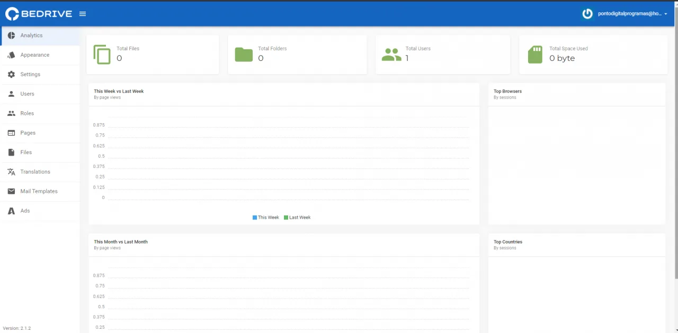The height and width of the screenshot is (333, 678).
Task: Click the Ads letter A icon
Action: [x=11, y=211]
